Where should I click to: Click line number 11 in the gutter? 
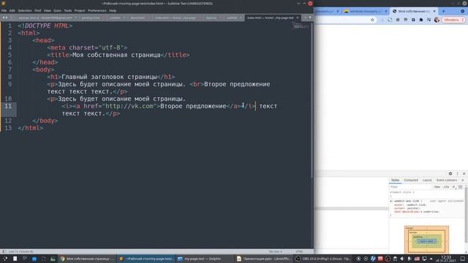tap(8, 106)
